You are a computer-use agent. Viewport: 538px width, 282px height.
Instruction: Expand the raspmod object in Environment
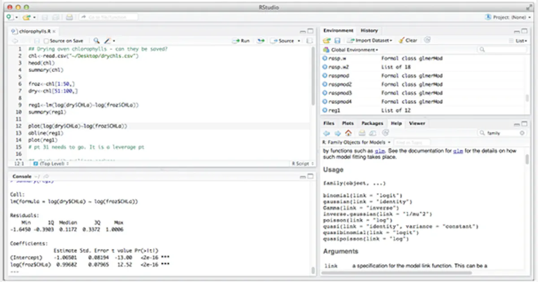click(325, 76)
